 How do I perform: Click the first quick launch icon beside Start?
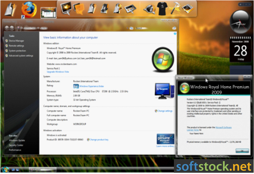point(13,170)
